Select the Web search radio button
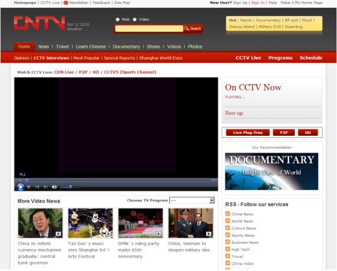The width and height of the screenshot is (337, 271). coord(117,19)
